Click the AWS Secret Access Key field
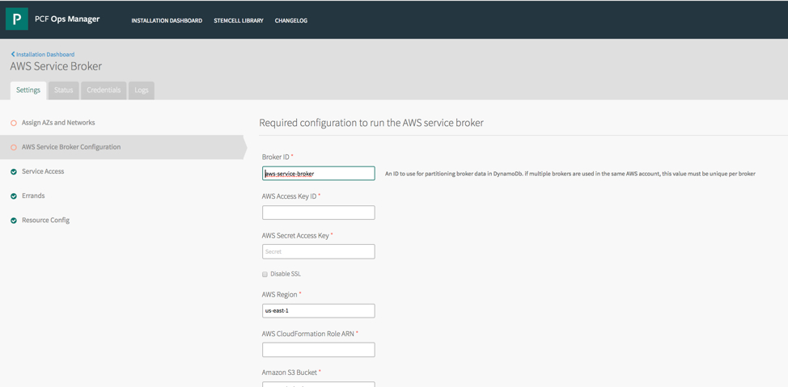 pos(319,251)
